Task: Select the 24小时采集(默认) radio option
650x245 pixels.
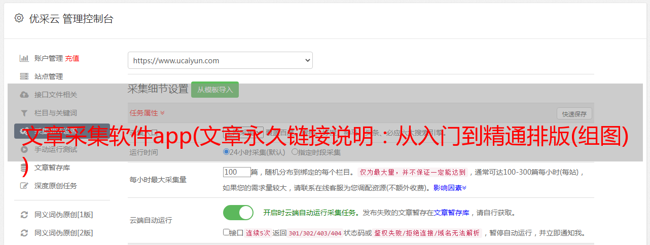Action: click(x=227, y=151)
